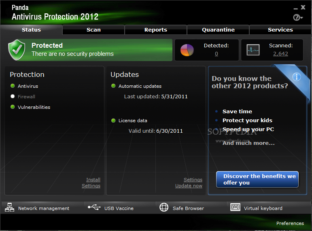The width and height of the screenshot is (312, 231).
Task: Click the 'Protect your kids' bullet text
Action: point(247,121)
